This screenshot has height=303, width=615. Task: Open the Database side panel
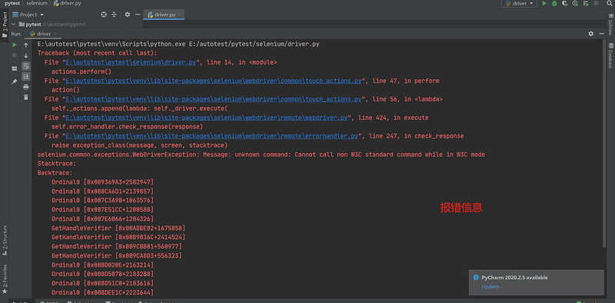pyautogui.click(x=610, y=55)
